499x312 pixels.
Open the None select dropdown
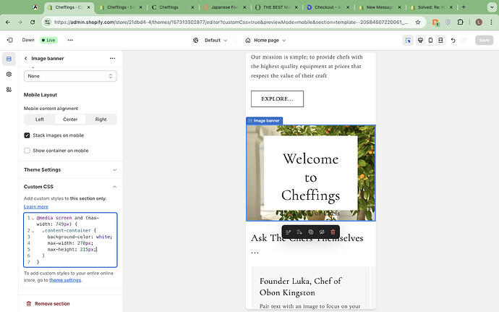(70, 76)
